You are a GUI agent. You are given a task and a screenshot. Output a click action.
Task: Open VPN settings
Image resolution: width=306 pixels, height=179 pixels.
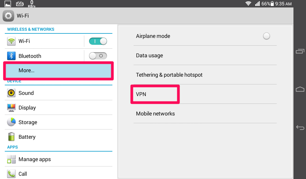[205, 94]
